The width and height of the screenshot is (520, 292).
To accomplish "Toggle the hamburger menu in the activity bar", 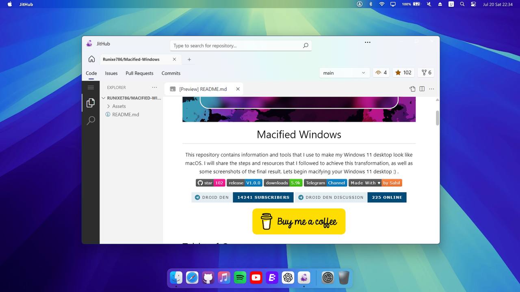I will [91, 88].
